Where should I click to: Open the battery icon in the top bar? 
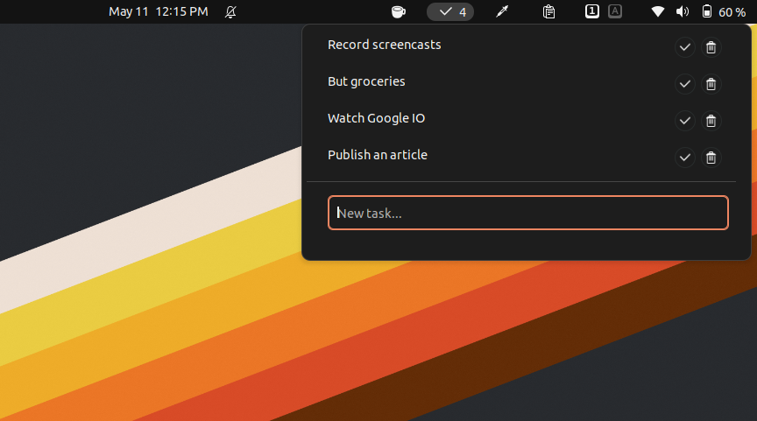point(707,11)
